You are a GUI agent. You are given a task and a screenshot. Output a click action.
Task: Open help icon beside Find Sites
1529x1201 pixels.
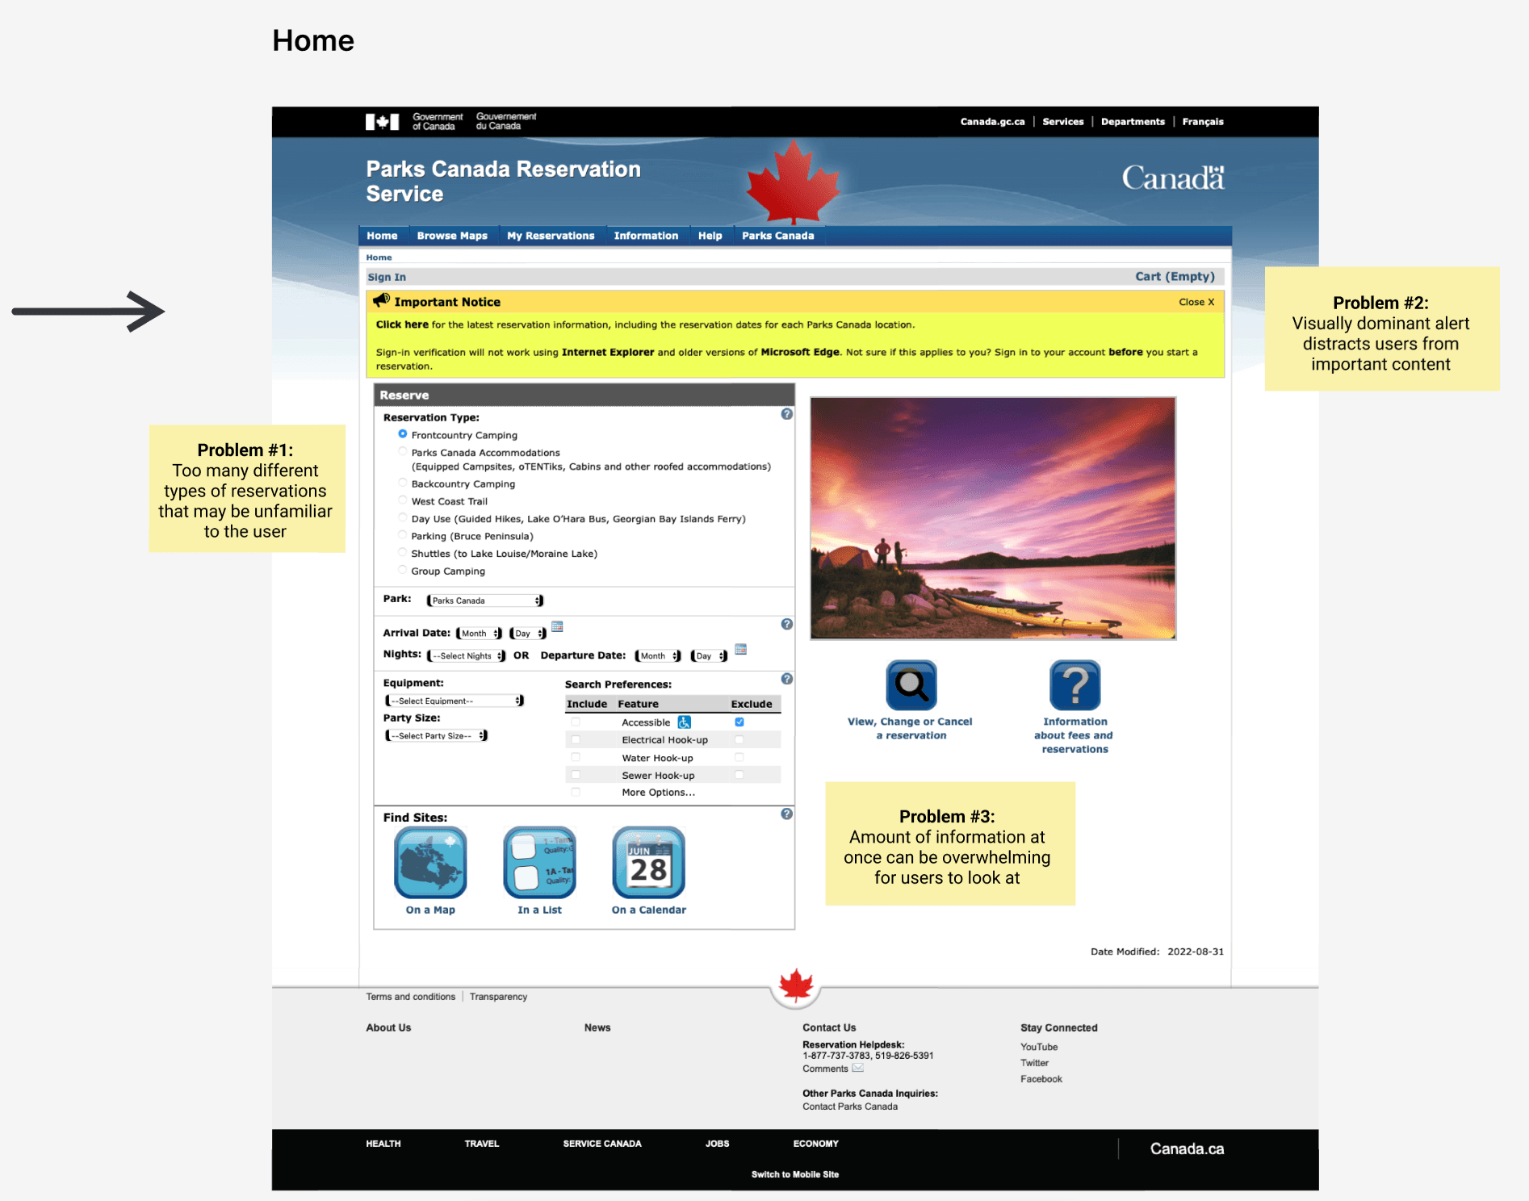coord(787,814)
